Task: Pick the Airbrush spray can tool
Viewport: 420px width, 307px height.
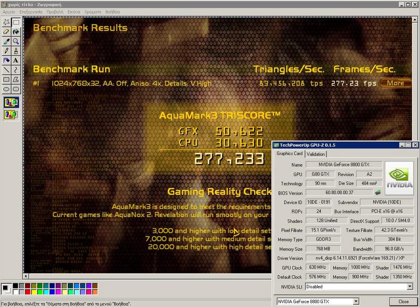Action: point(6,60)
